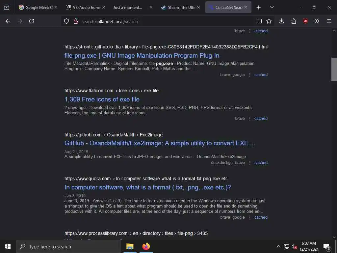Open uBlock Origin extension icon

tap(305, 21)
